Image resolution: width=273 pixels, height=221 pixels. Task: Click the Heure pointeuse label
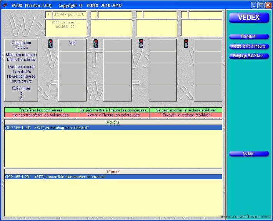point(21,76)
